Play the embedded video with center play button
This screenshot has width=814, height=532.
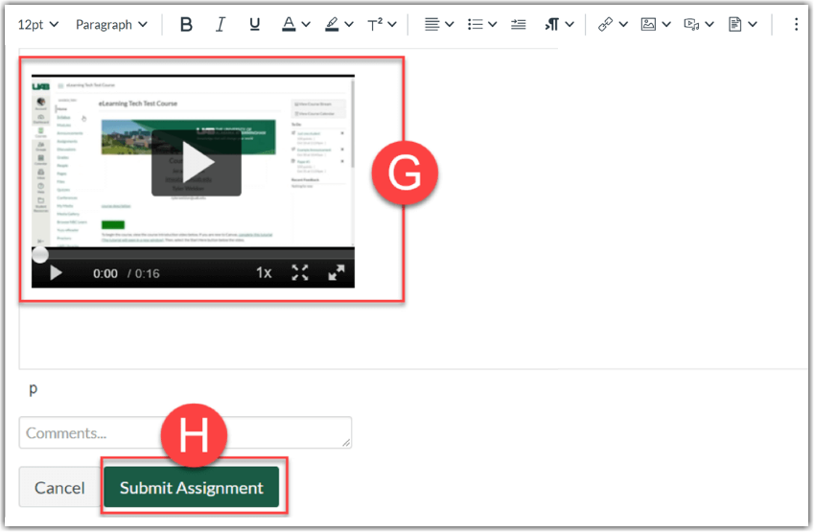point(196,164)
